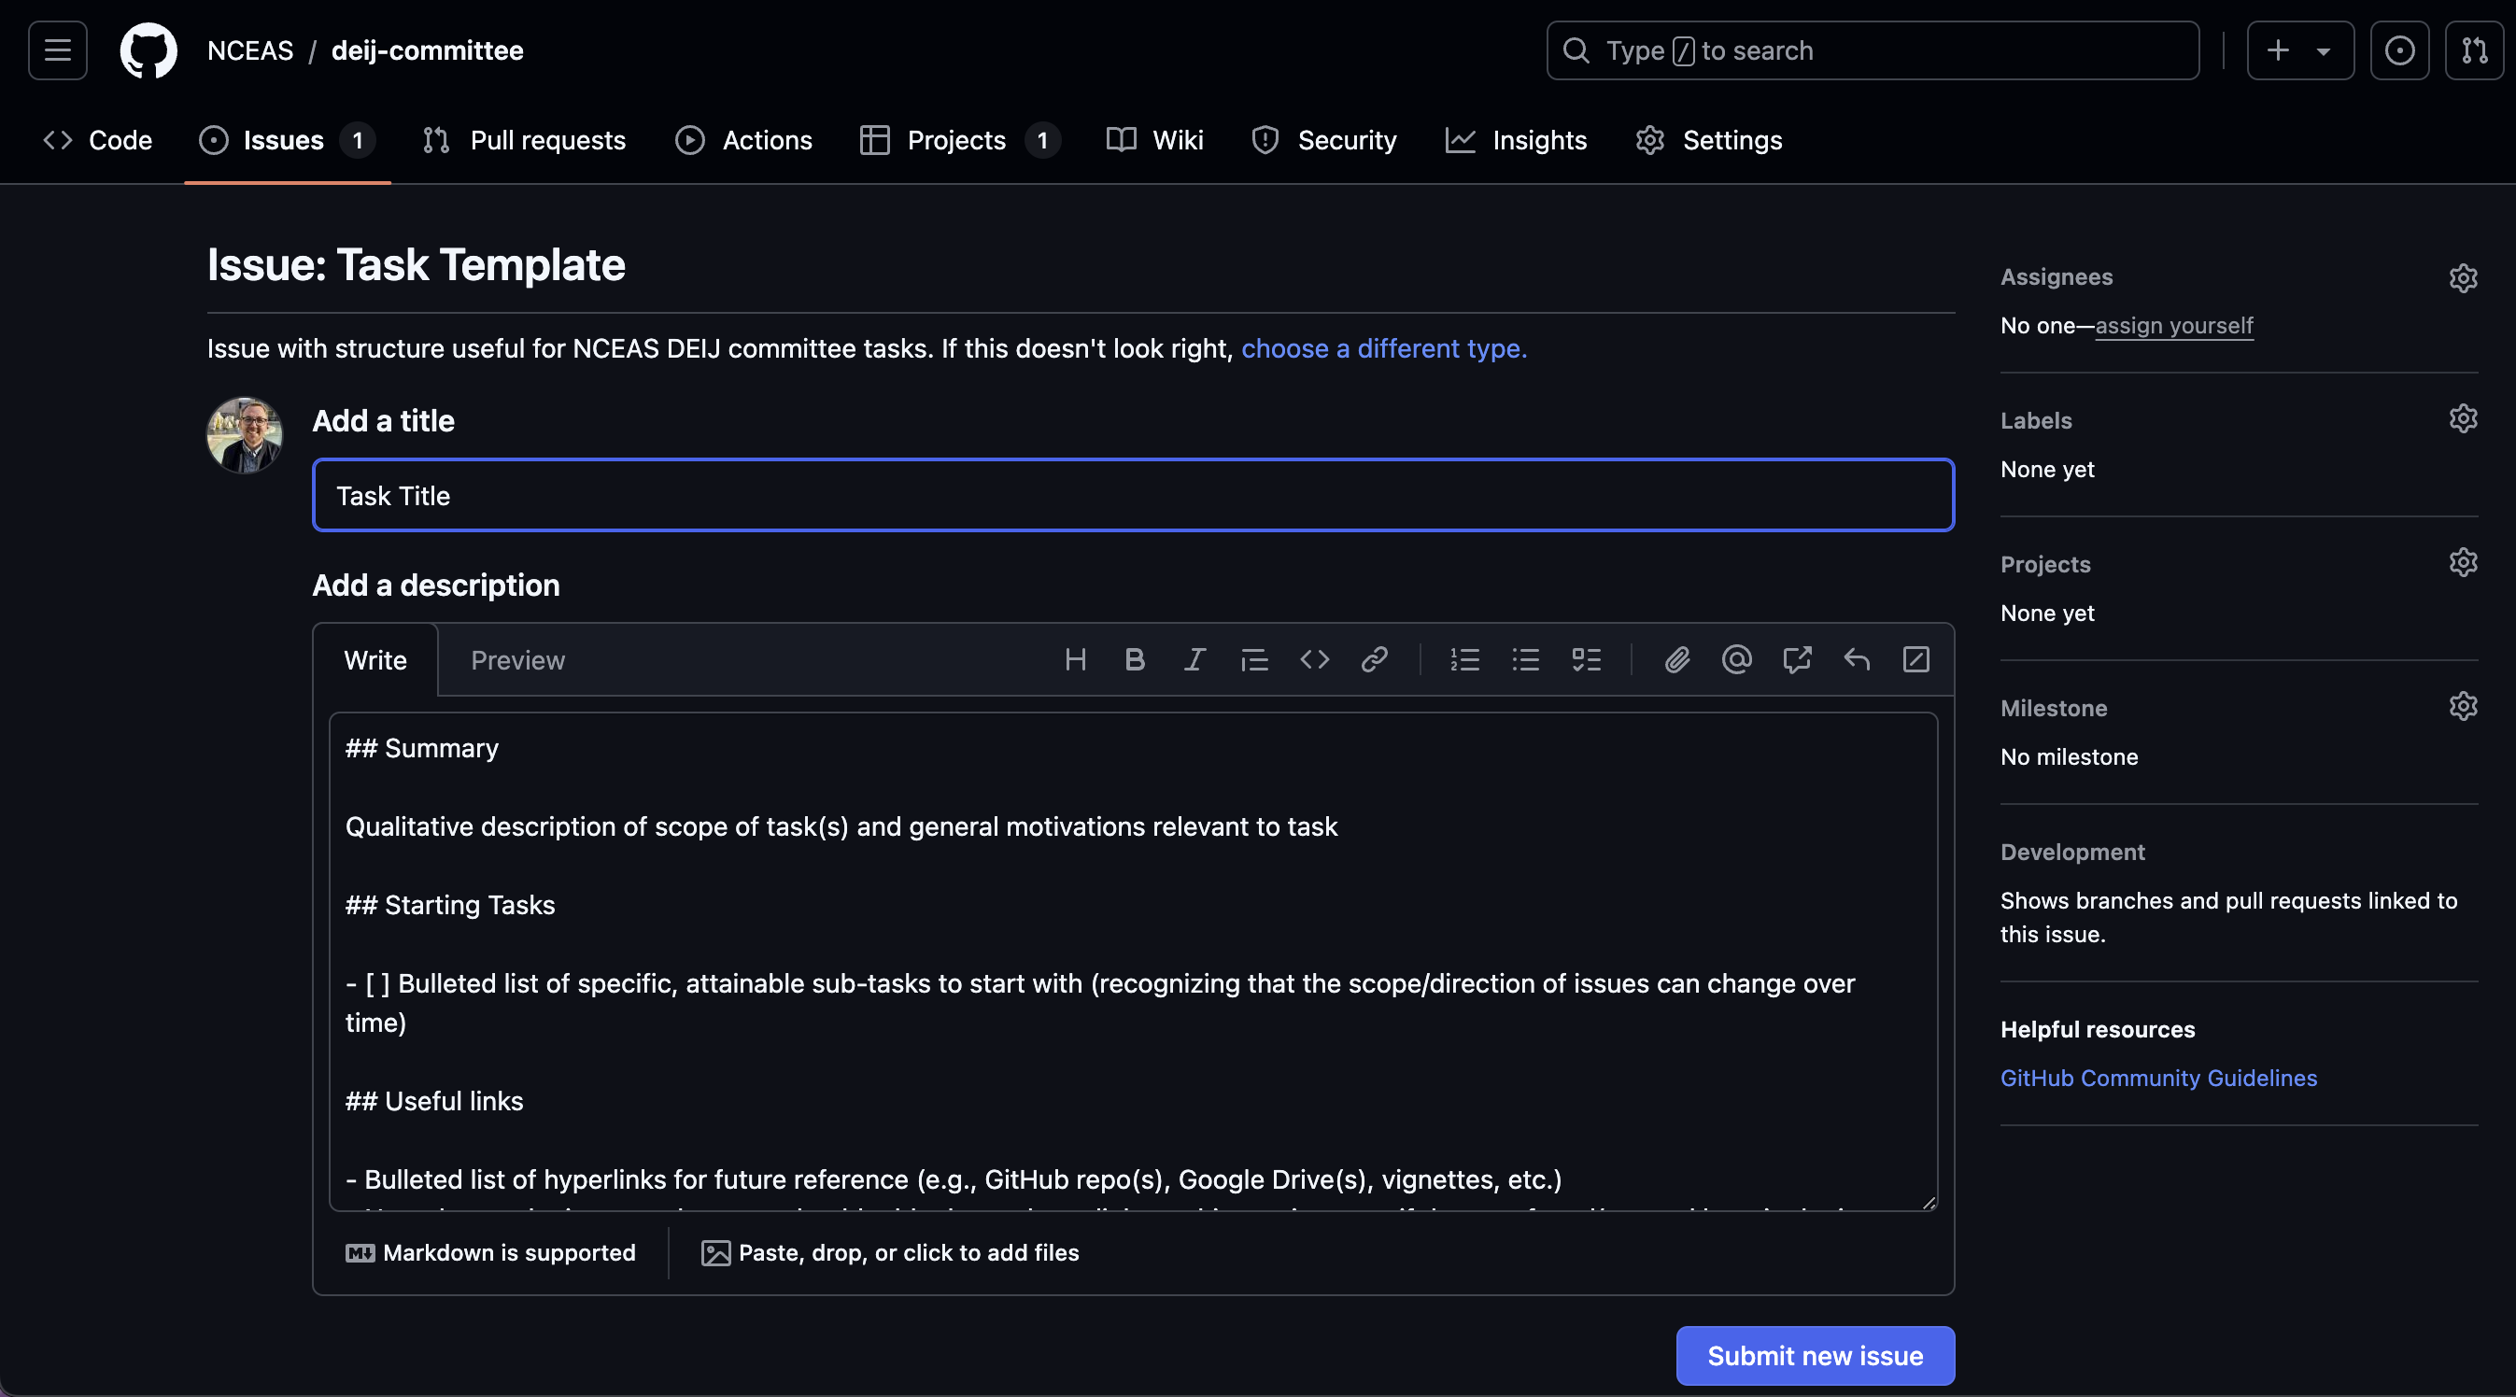Go to GitHub home via Octocat logo
This screenshot has height=1397, width=2516.
click(x=148, y=49)
